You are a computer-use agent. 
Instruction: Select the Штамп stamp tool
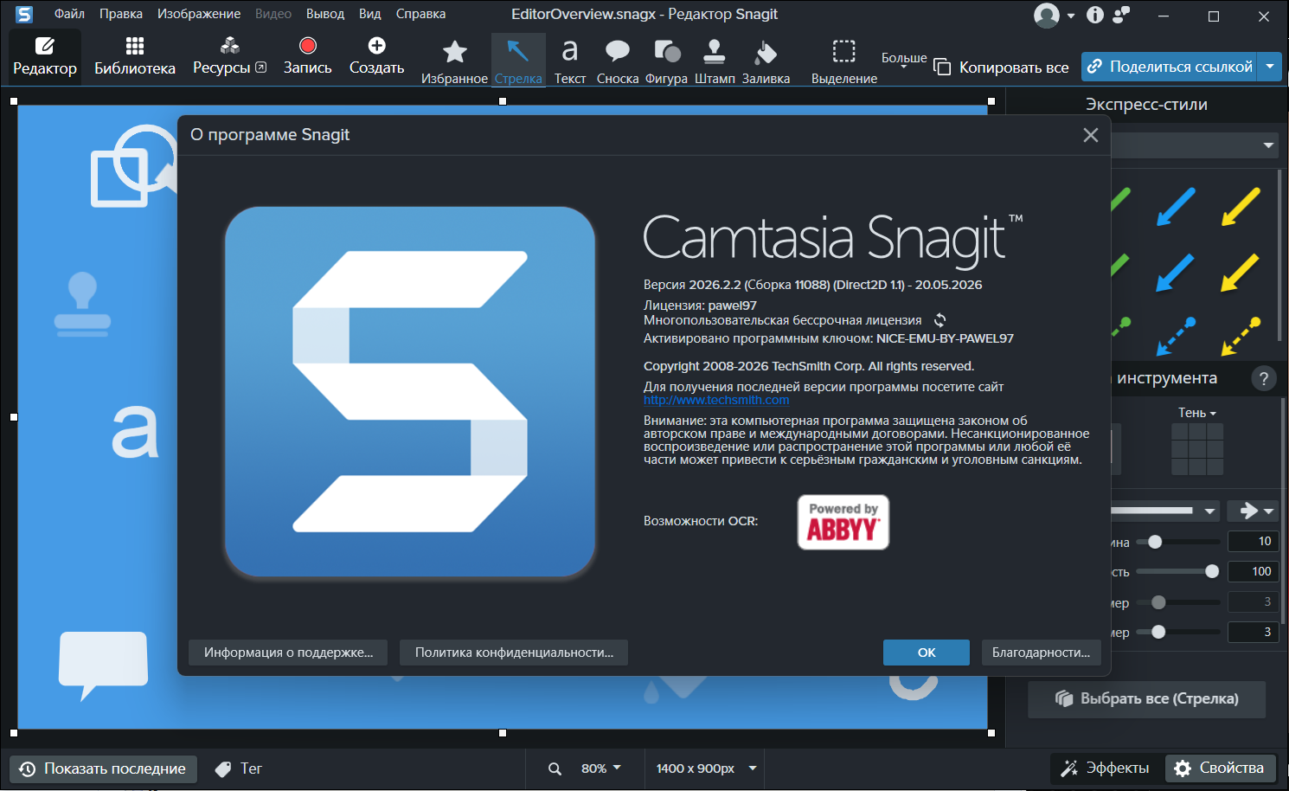coord(715,61)
